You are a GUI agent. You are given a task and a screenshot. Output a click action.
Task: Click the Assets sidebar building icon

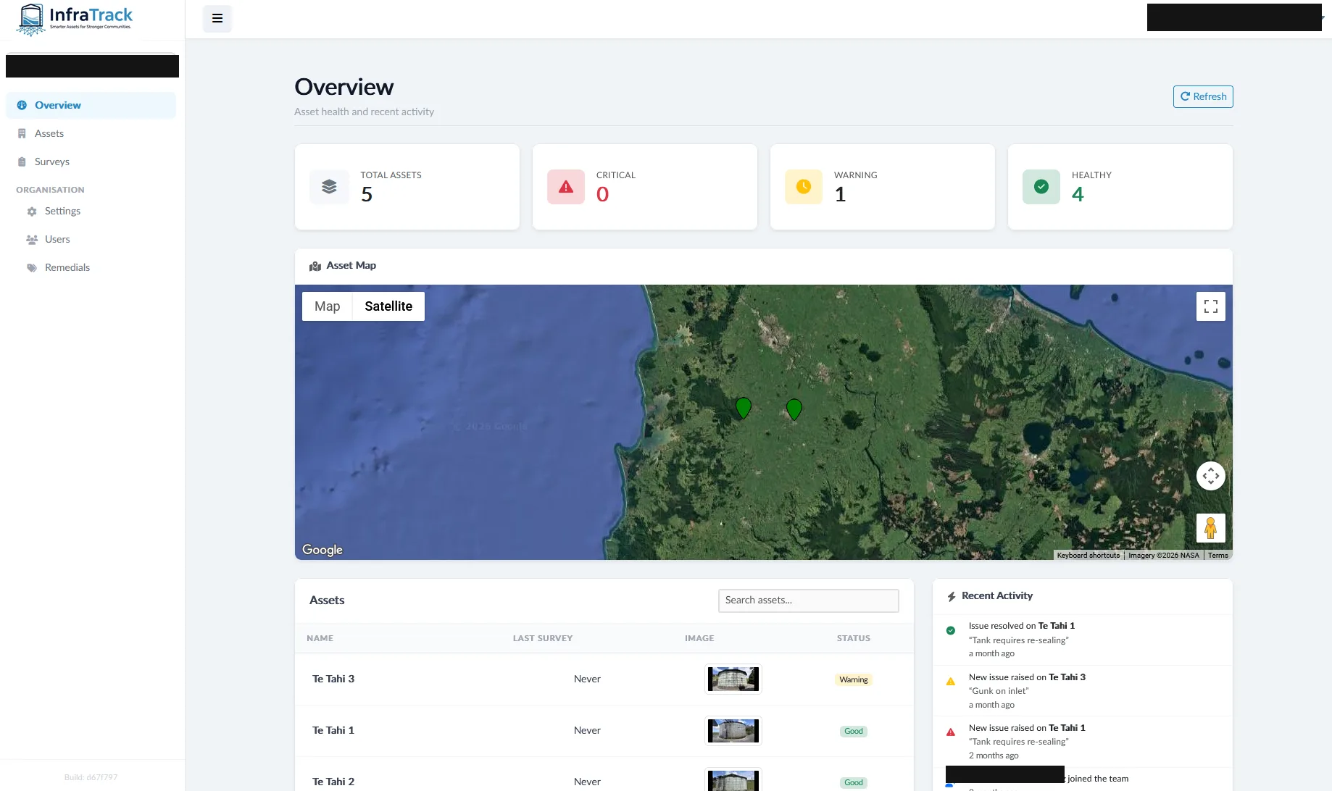(22, 133)
